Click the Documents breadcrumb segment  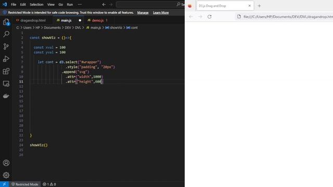(x=52, y=28)
